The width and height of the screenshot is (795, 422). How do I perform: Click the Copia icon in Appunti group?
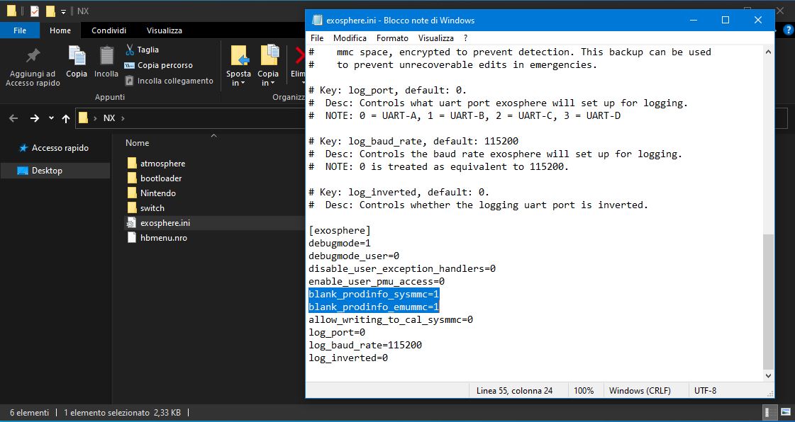click(x=77, y=56)
